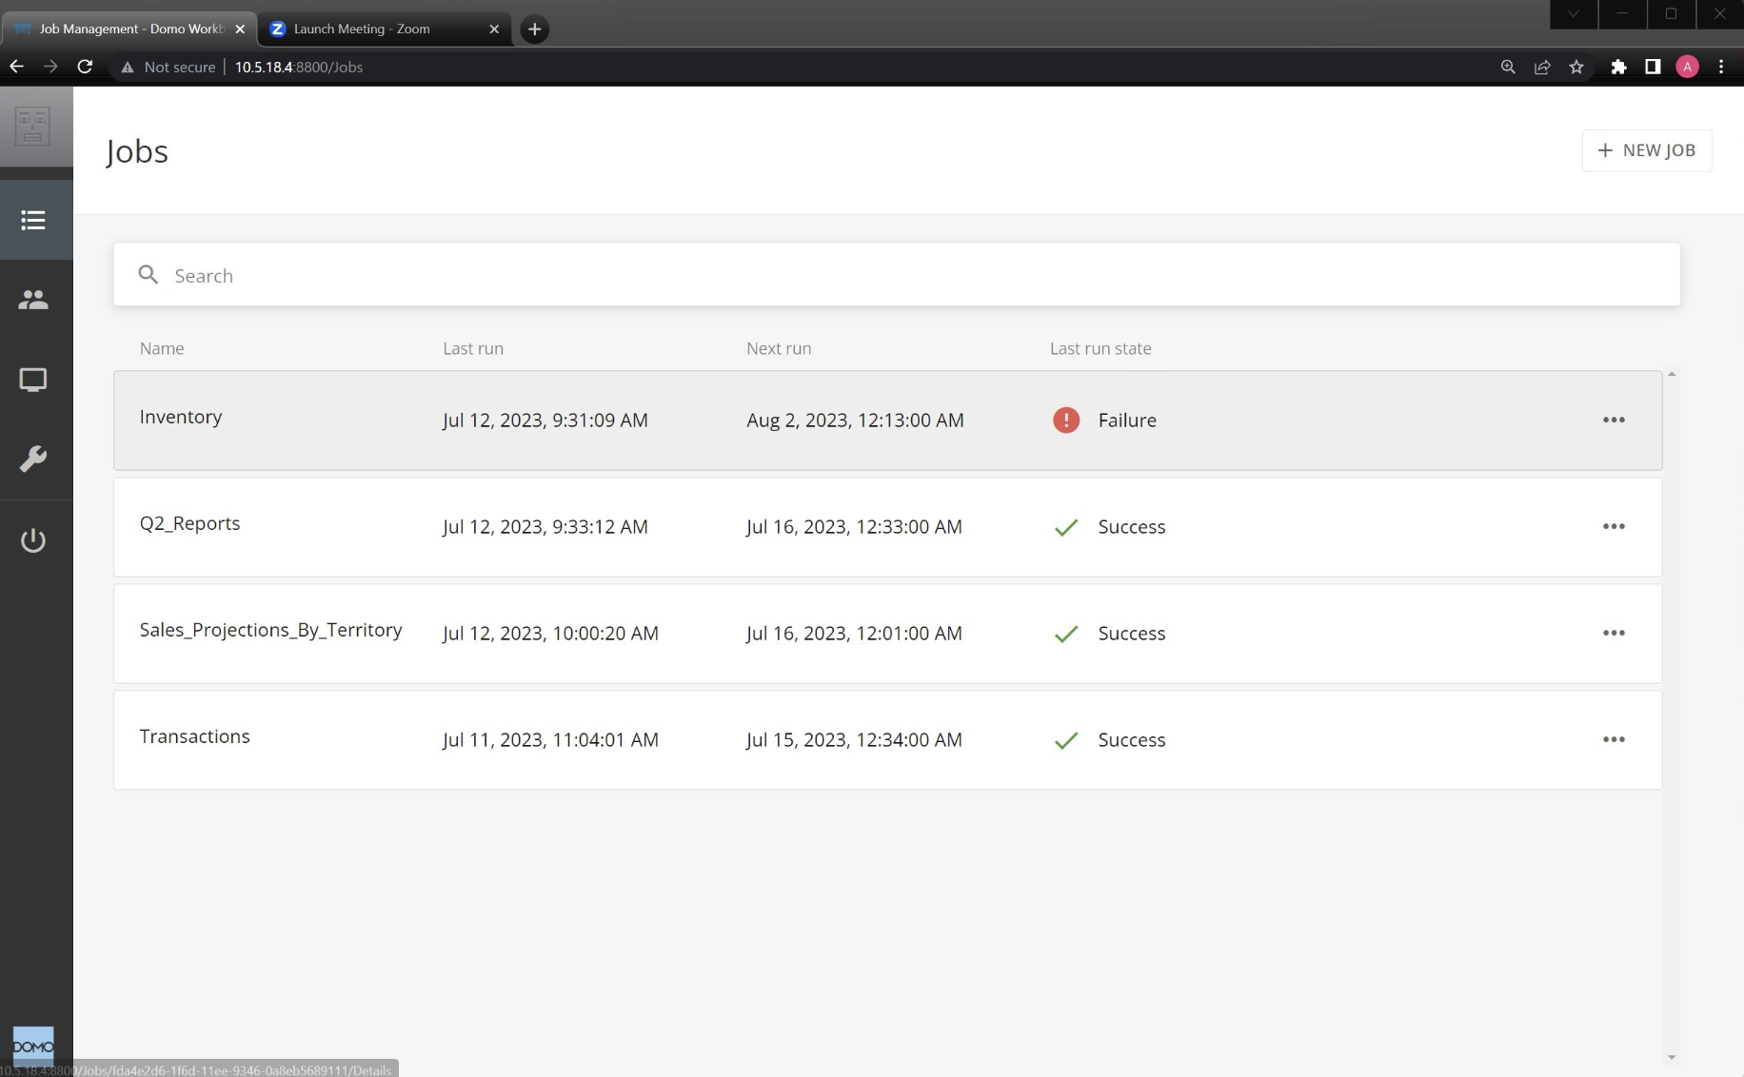Open more options for Q2_Reports job
The width and height of the screenshot is (1744, 1077).
pos(1614,526)
